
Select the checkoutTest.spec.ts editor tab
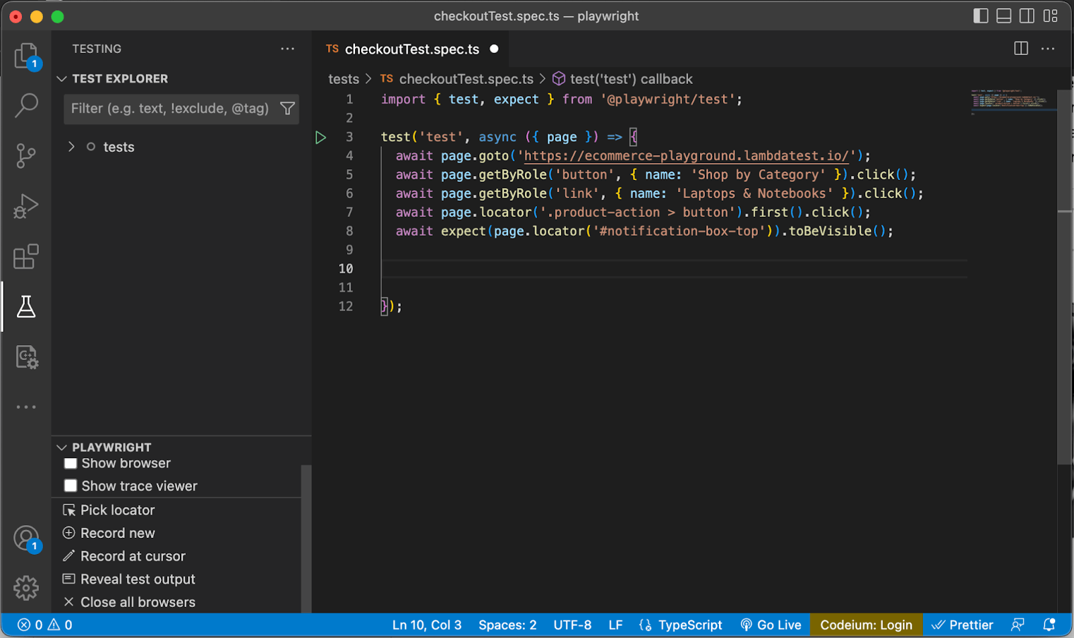coord(411,49)
